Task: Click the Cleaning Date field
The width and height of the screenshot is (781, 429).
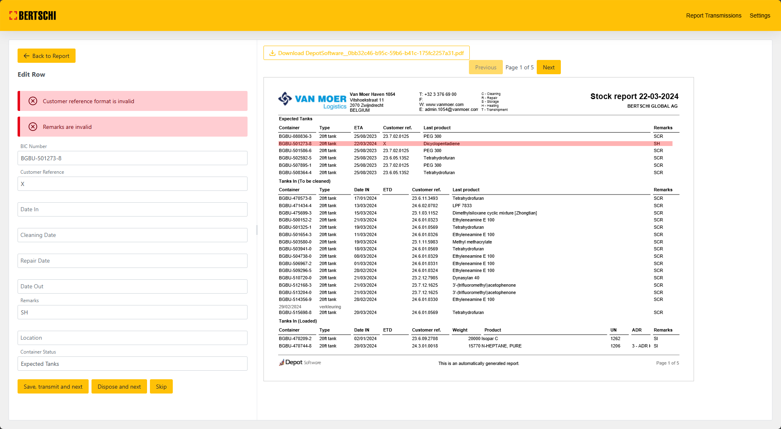Action: pos(132,235)
